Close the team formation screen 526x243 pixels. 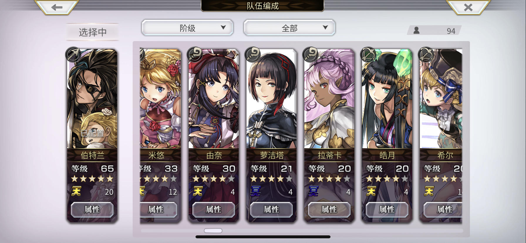click(x=468, y=7)
